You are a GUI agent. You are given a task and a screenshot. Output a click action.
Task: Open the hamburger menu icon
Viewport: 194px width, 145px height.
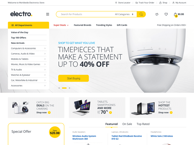point(48,14)
